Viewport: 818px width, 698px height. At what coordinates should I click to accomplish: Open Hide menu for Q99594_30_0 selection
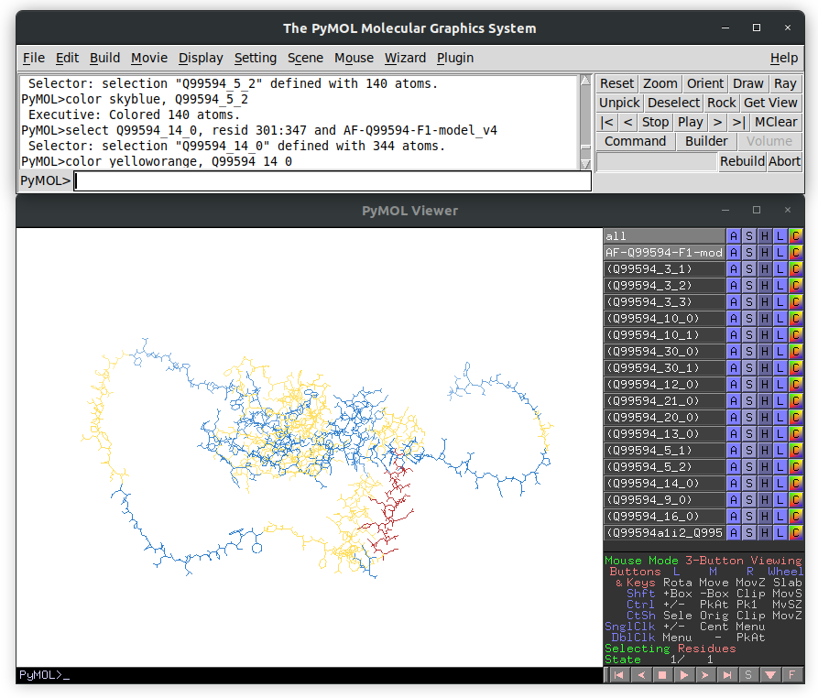764,352
